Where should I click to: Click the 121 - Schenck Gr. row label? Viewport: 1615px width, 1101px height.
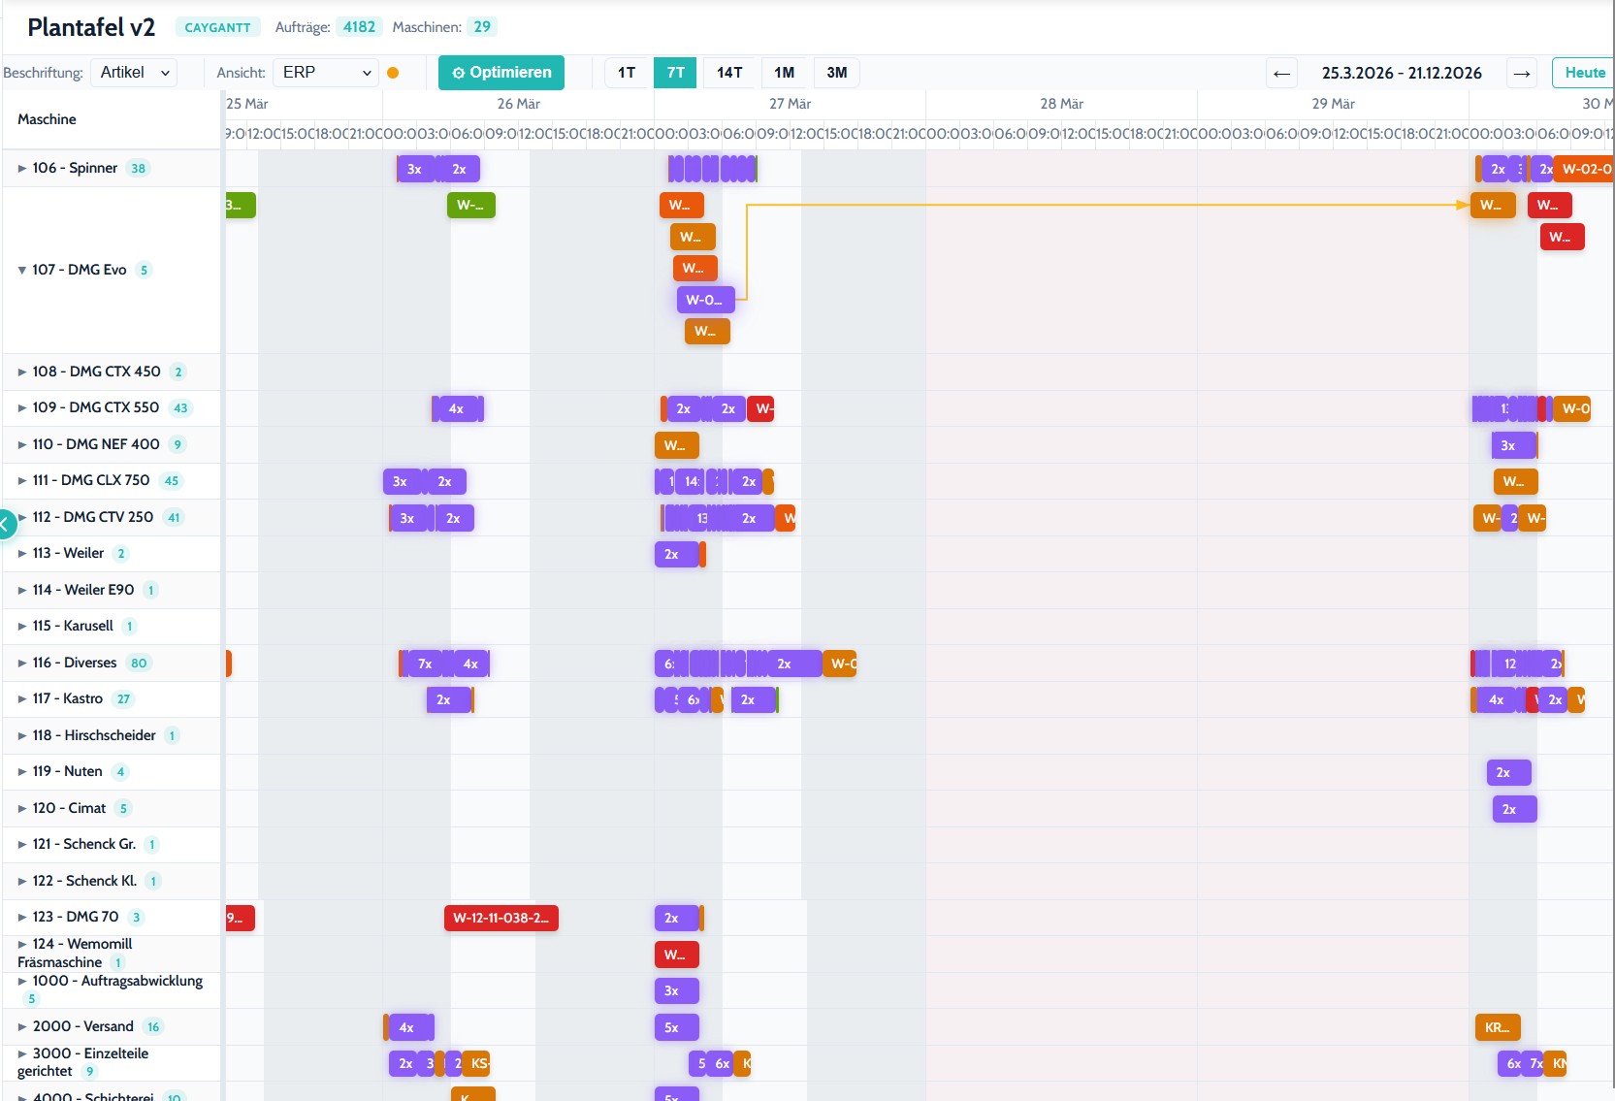pyautogui.click(x=83, y=844)
